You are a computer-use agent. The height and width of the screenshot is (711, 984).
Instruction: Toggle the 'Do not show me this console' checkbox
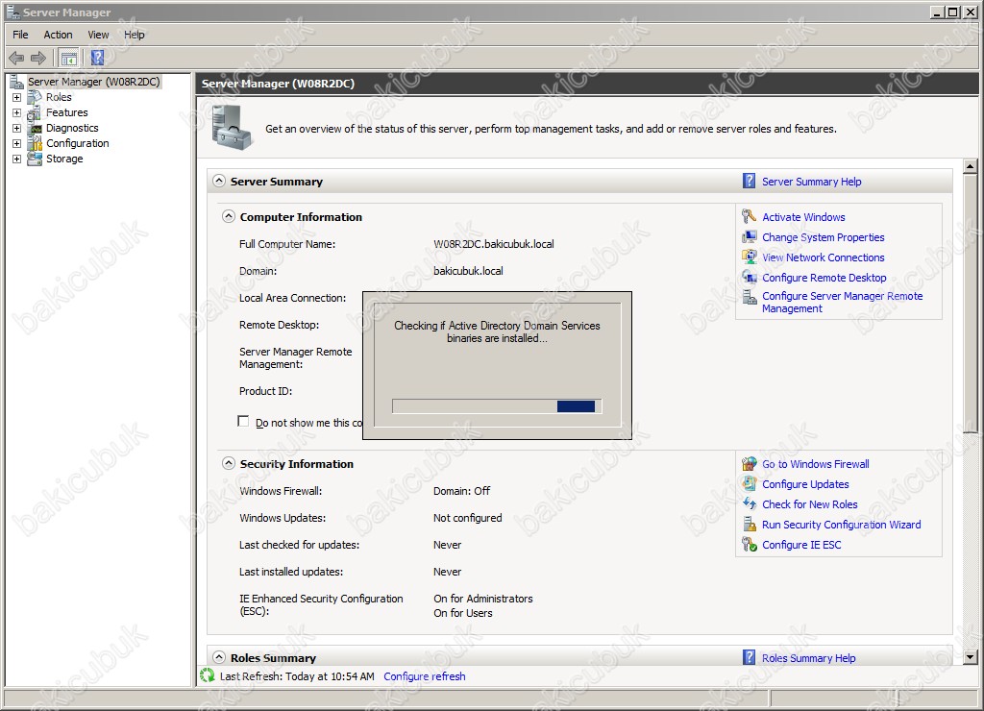pos(243,422)
